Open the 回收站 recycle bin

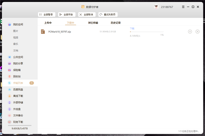pos(17,76)
